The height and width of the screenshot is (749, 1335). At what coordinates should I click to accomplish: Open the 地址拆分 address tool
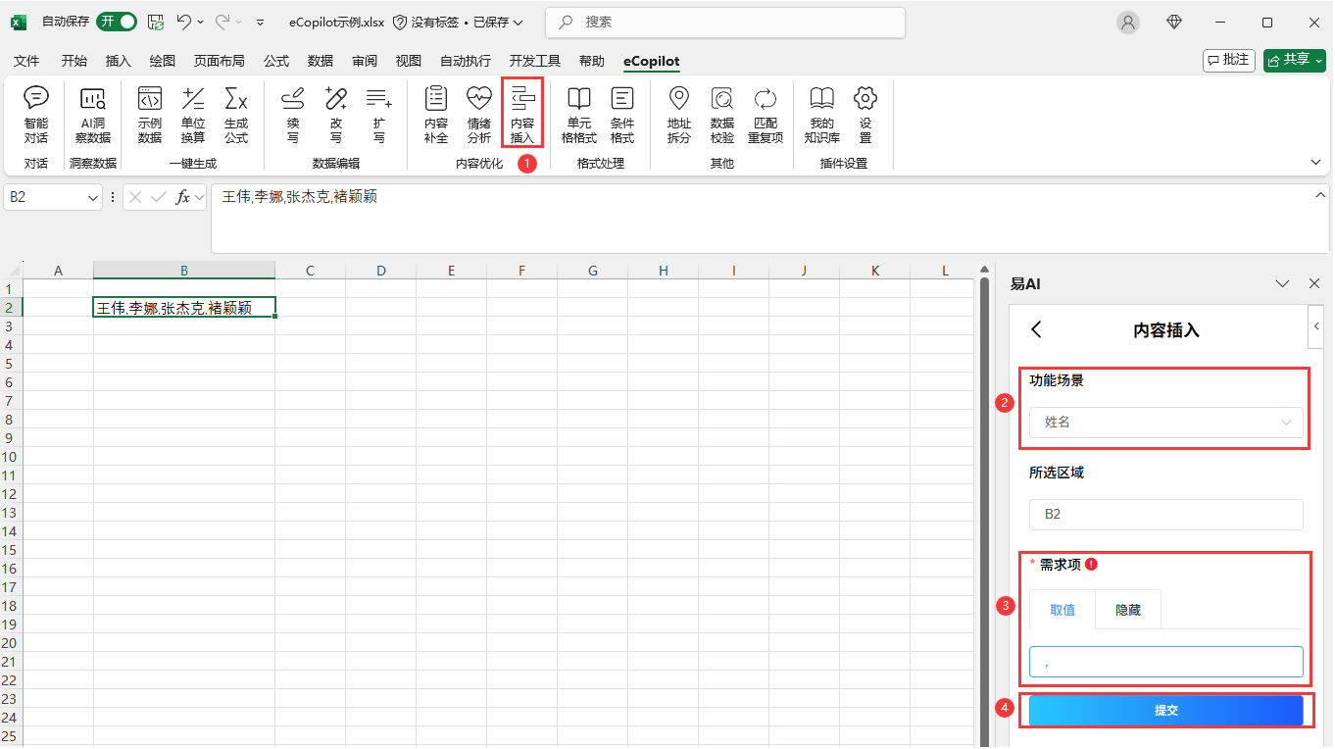tap(678, 114)
